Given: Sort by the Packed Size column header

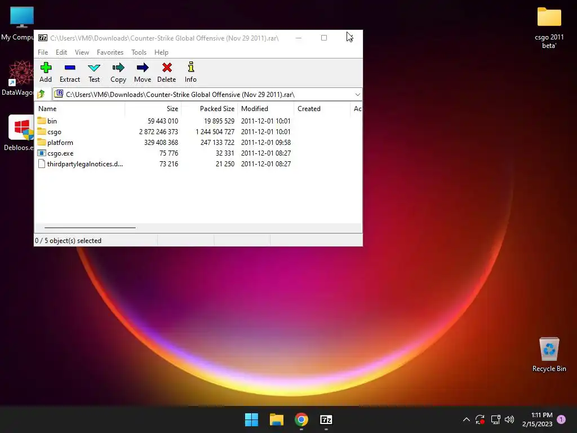Looking at the screenshot, I should 210,109.
